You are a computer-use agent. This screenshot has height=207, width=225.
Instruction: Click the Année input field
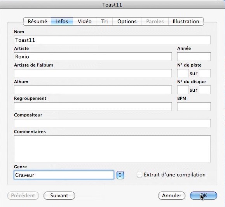(x=194, y=56)
